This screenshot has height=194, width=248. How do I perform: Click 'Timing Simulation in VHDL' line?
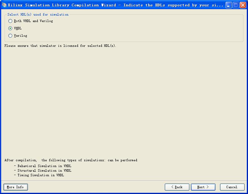pos(41,175)
